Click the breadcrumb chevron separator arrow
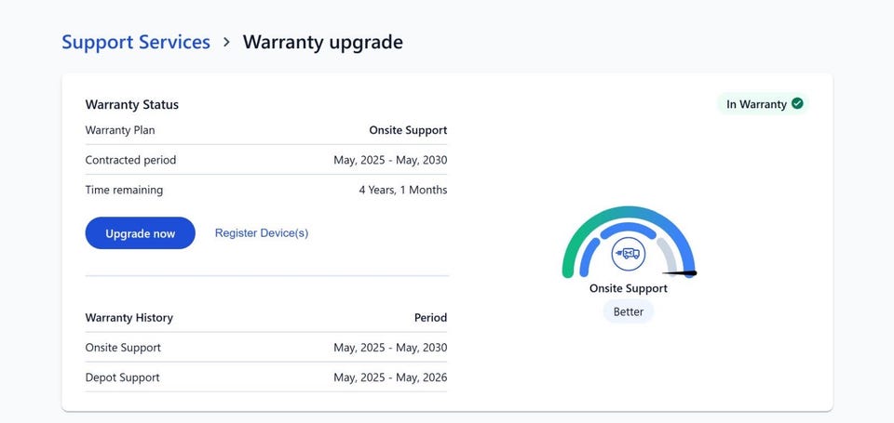Screen dimensions: 894x423 (226, 43)
